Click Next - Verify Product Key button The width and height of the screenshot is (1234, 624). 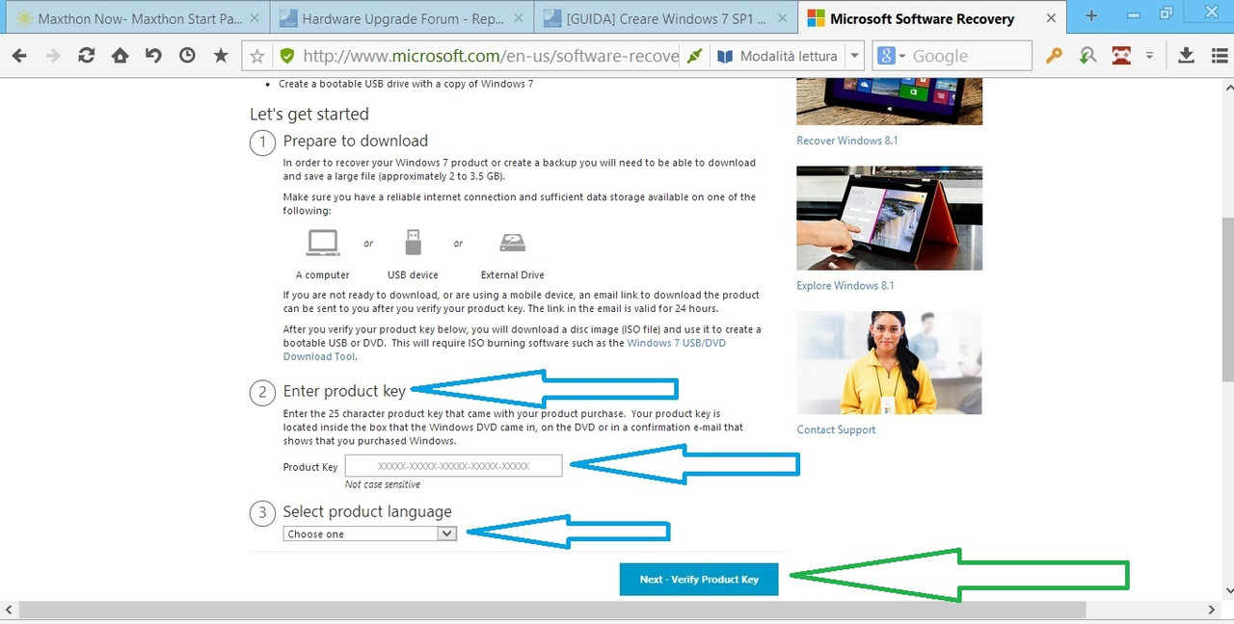click(x=699, y=579)
